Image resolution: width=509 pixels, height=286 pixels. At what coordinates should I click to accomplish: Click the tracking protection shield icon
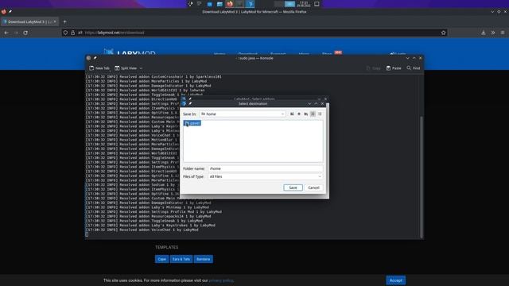(x=65, y=33)
